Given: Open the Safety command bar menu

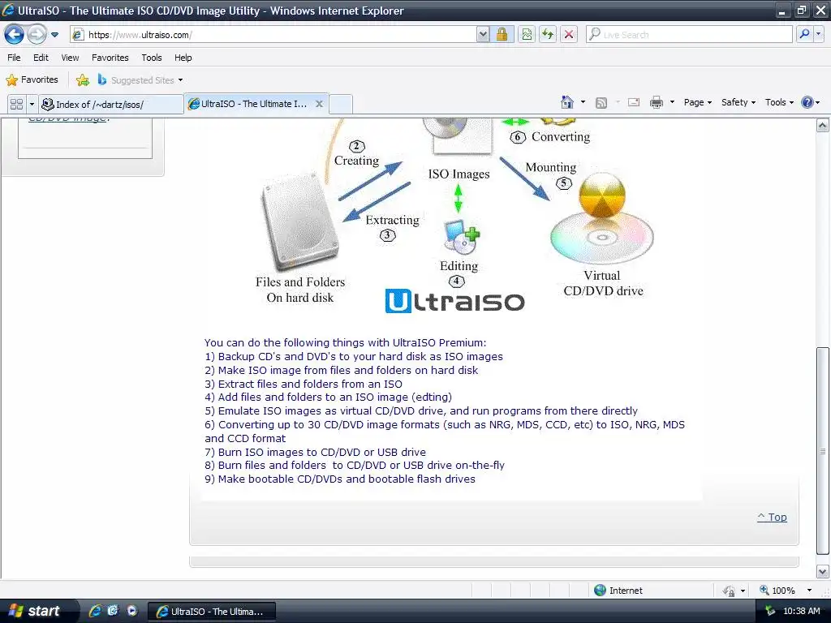Looking at the screenshot, I should tap(738, 102).
